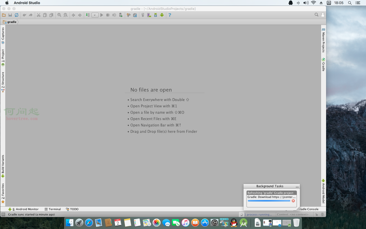This screenshot has width=366, height=229.
Task: Open the Maven Projects side tab
Action: (x=323, y=40)
